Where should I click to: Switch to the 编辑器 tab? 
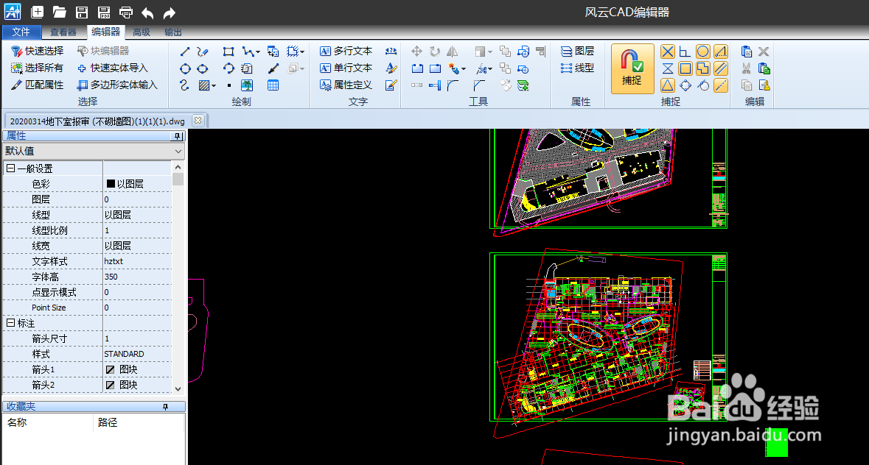click(105, 32)
